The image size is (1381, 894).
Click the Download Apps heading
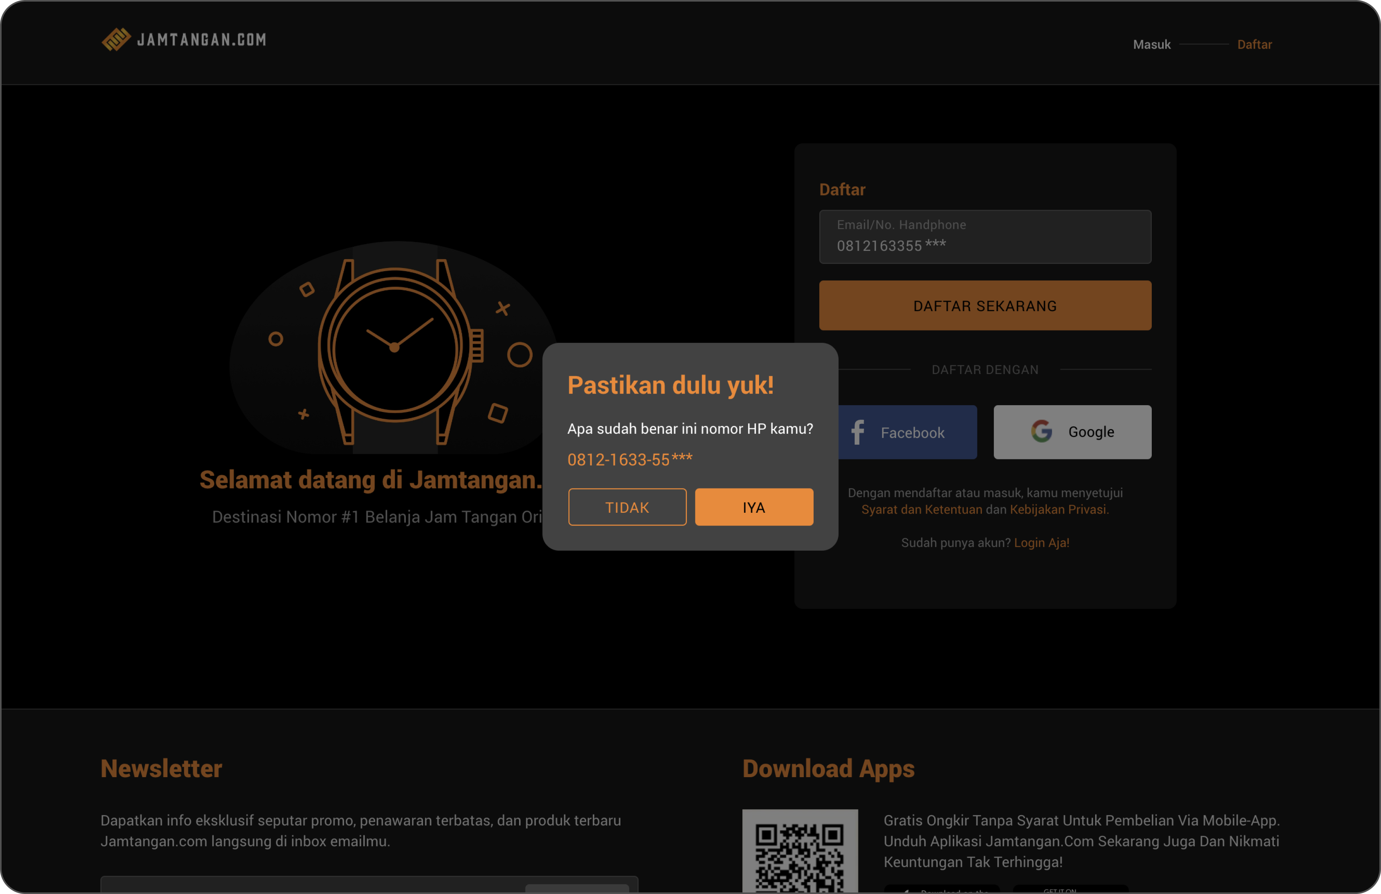pos(828,769)
